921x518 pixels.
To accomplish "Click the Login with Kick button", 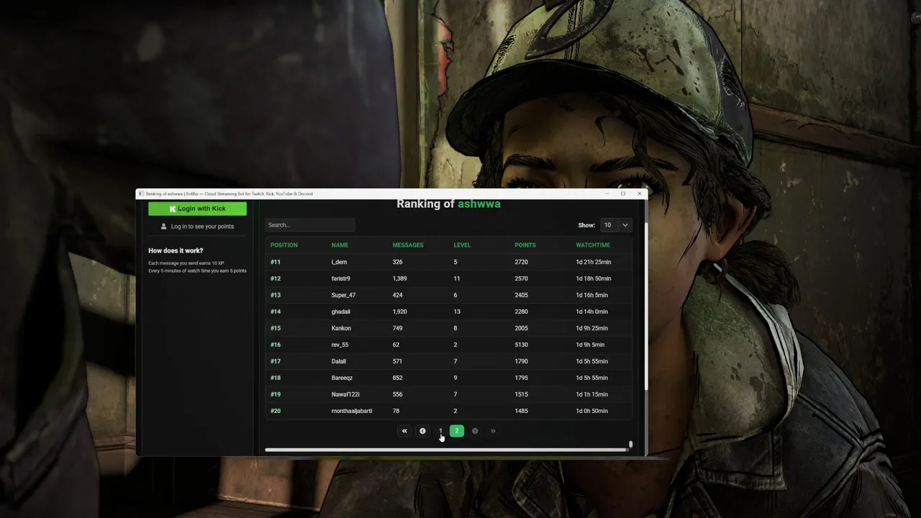I will pyautogui.click(x=197, y=209).
